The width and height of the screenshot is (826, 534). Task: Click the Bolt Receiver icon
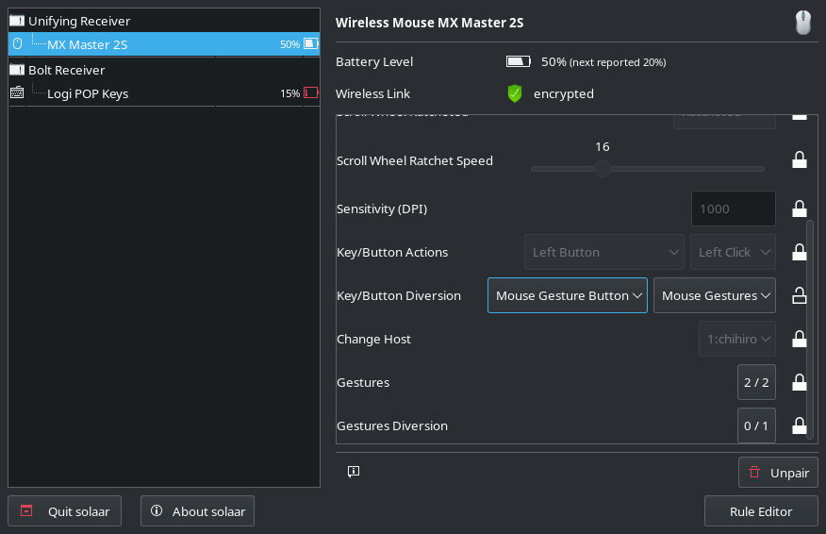(17, 70)
